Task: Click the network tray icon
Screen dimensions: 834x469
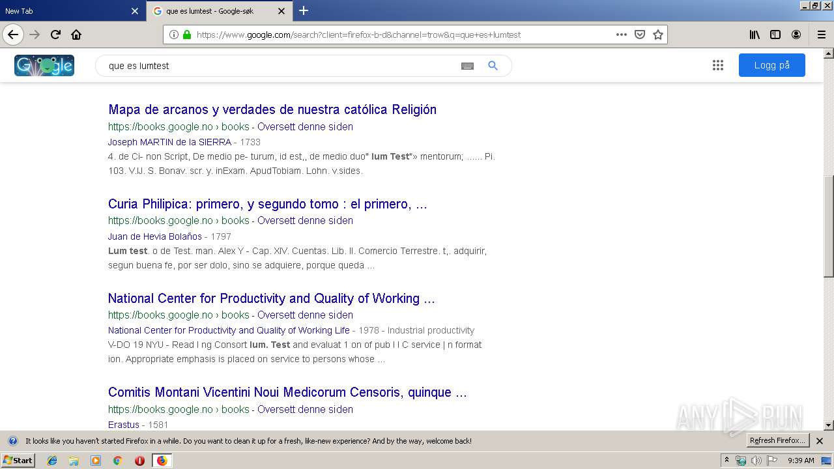Action: tap(741, 461)
